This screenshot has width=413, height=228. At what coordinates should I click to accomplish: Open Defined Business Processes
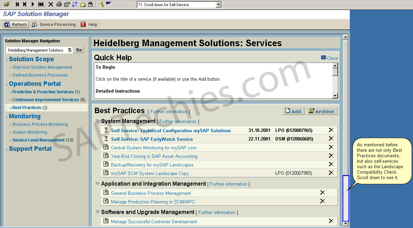(x=40, y=75)
